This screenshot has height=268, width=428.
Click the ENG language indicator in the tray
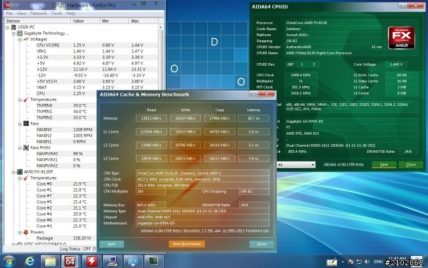(x=378, y=262)
